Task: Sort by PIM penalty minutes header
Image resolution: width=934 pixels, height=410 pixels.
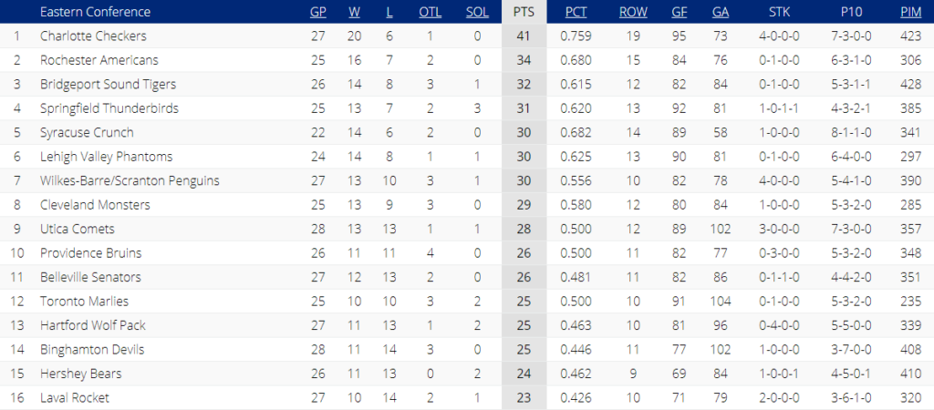Action: tap(911, 12)
